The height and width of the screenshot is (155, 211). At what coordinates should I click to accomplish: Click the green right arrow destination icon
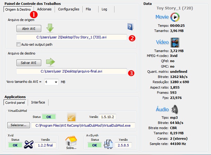(51, 62)
